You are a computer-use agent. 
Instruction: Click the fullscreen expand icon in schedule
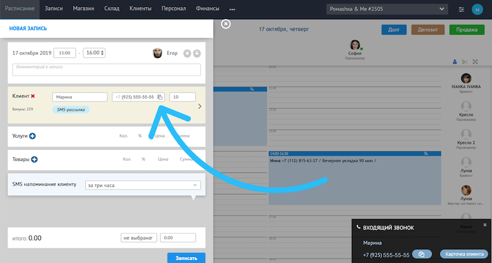(x=475, y=62)
